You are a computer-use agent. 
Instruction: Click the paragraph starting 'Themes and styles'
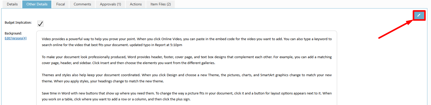pyautogui.click(x=187, y=78)
